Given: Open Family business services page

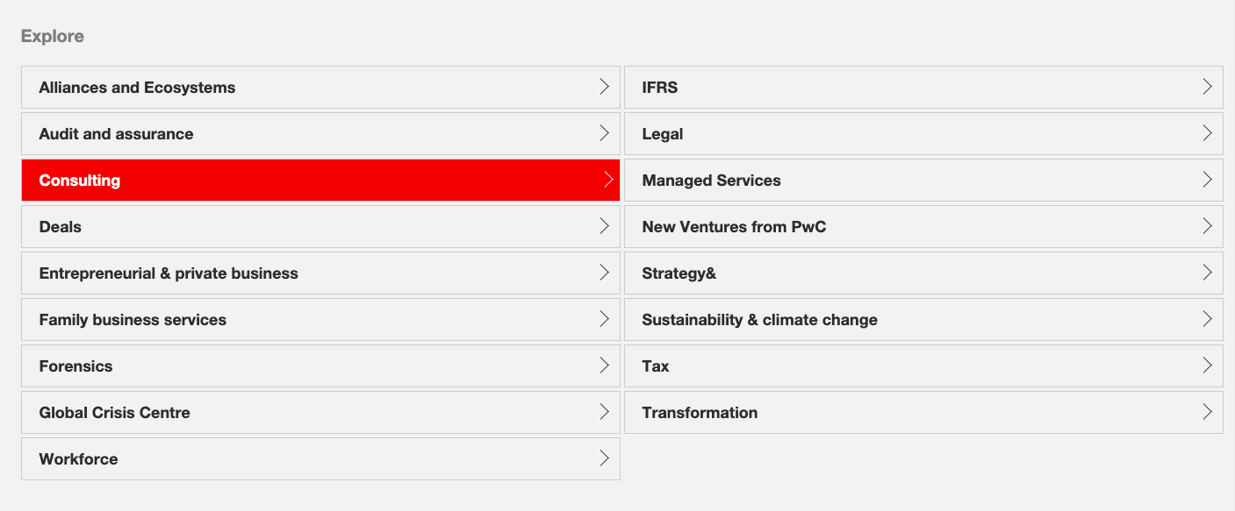Looking at the screenshot, I should pyautogui.click(x=133, y=320).
